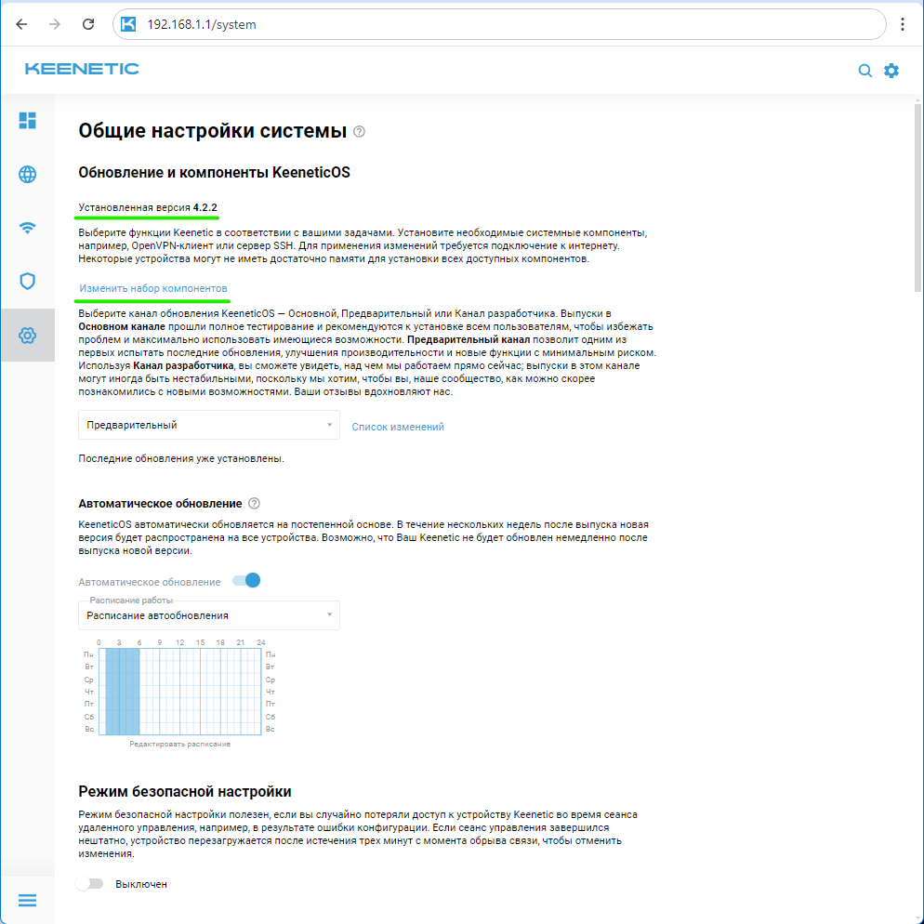This screenshot has height=924, width=924.
Task: Open the Network security shield section
Action: [x=28, y=281]
